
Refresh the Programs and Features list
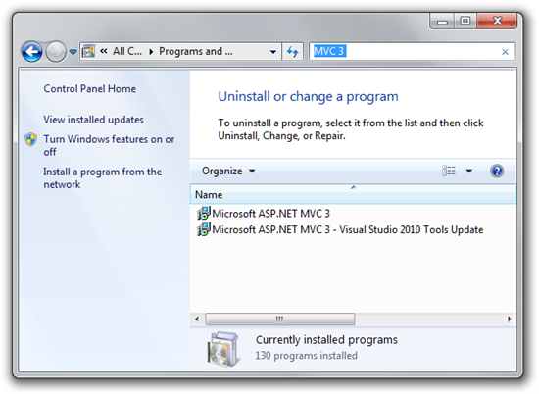[293, 52]
